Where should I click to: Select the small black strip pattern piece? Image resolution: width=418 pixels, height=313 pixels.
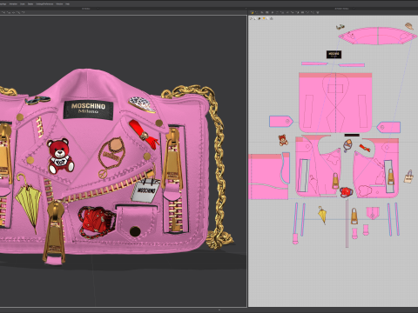click(352, 135)
